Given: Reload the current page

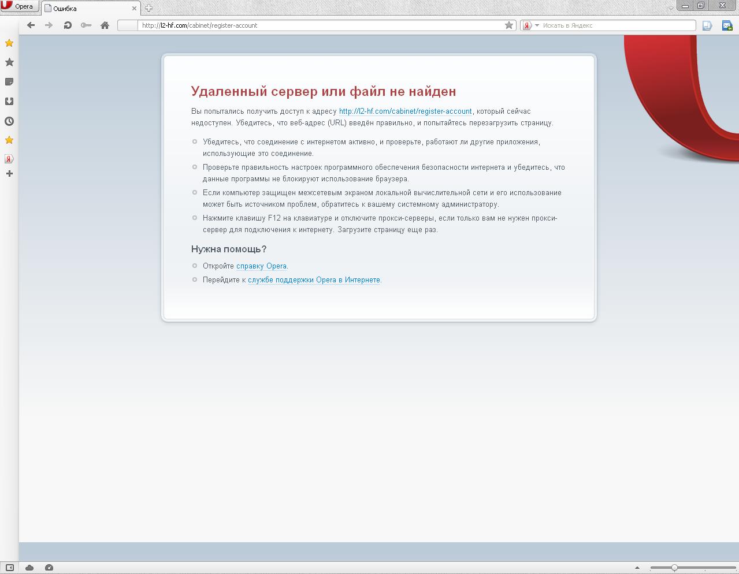Looking at the screenshot, I should click(68, 25).
